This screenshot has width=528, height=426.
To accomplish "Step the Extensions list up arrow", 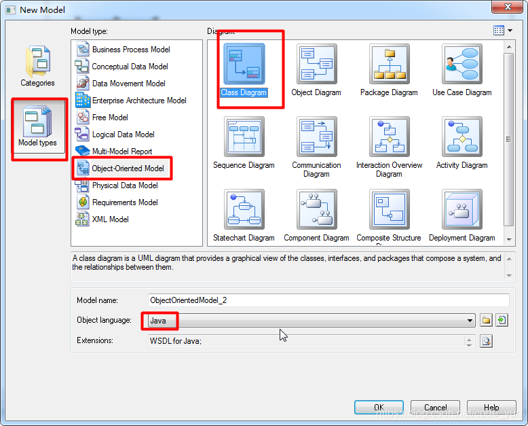I will pos(469,339).
